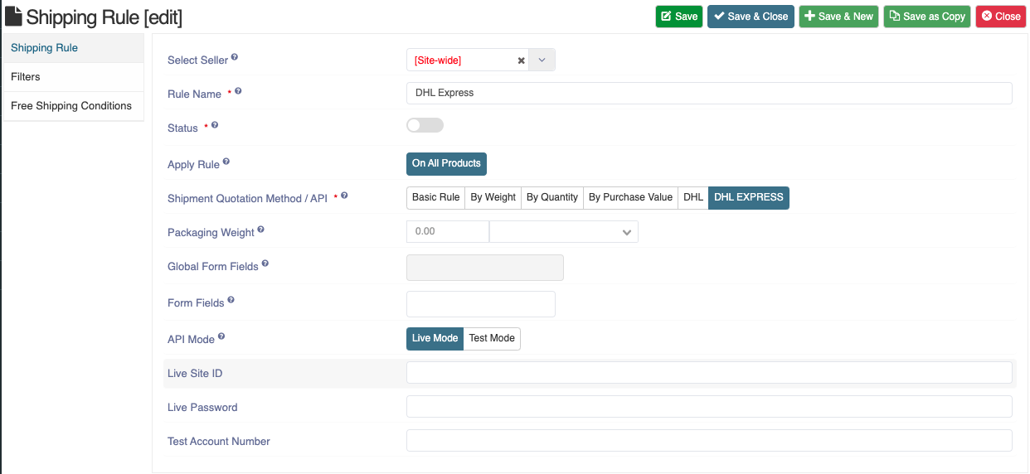Switch API Mode to Live Mode
The height and width of the screenshot is (474, 1030).
tap(435, 338)
